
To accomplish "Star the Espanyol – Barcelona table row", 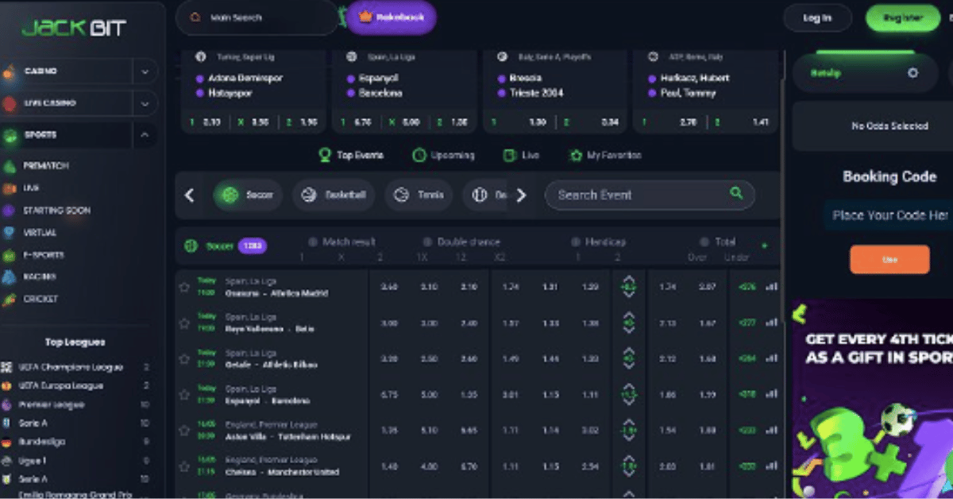I will [x=184, y=395].
